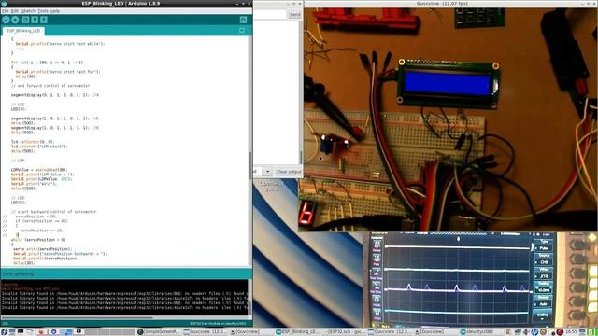Open the Serial Monitor magnifier icon
This screenshot has width=598, height=336.
pos(243,20)
